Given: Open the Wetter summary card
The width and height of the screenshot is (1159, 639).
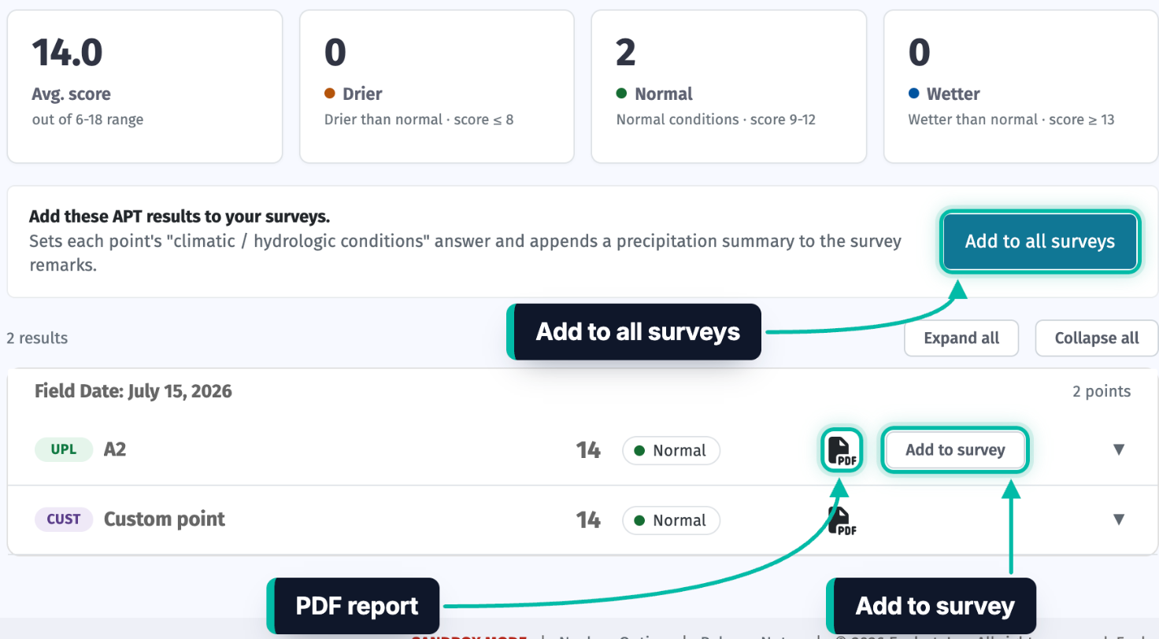Looking at the screenshot, I should point(1020,87).
